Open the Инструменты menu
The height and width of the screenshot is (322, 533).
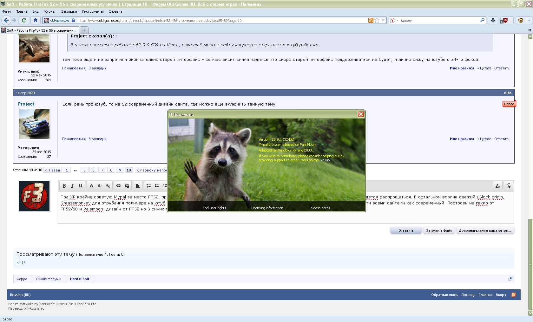click(93, 11)
